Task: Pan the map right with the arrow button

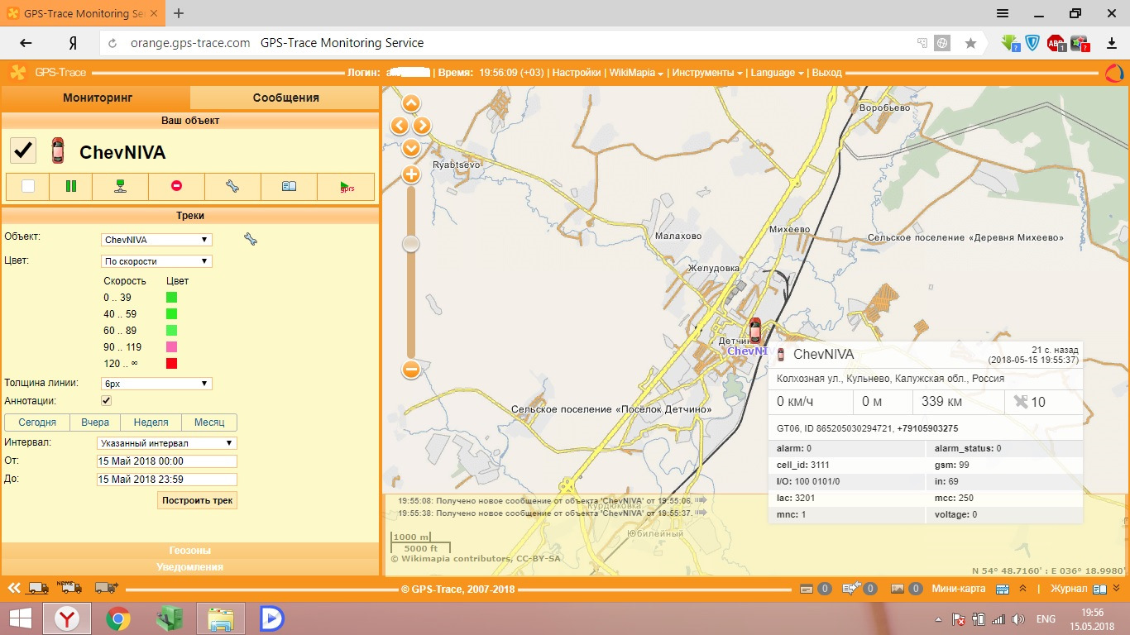Action: [x=422, y=126]
